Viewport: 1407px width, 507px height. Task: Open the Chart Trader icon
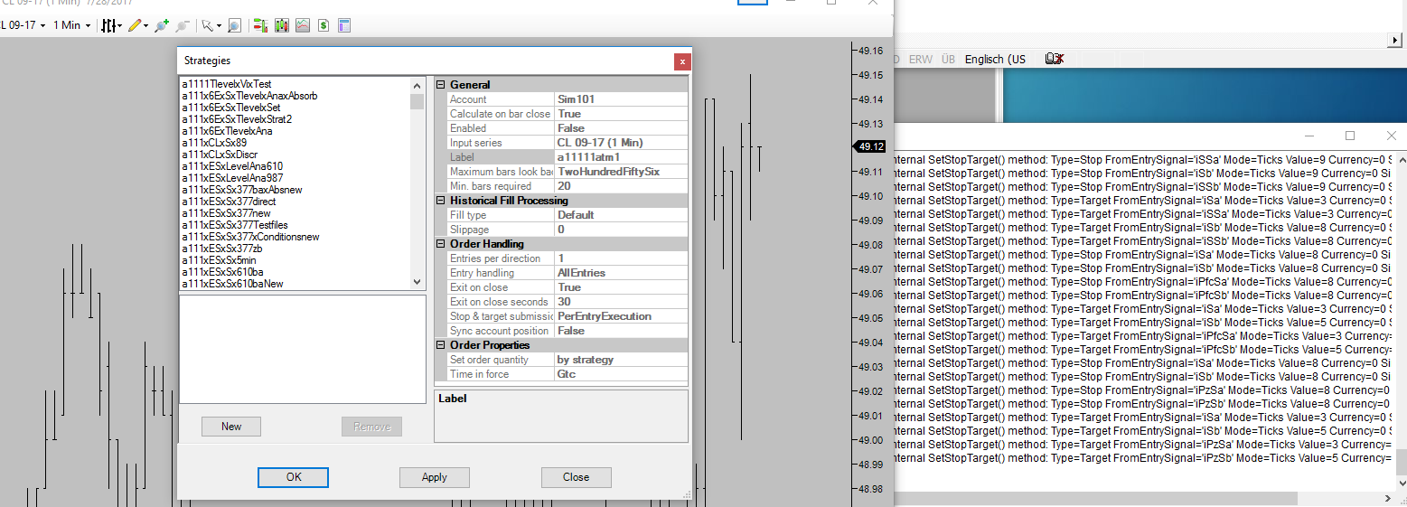[260, 25]
